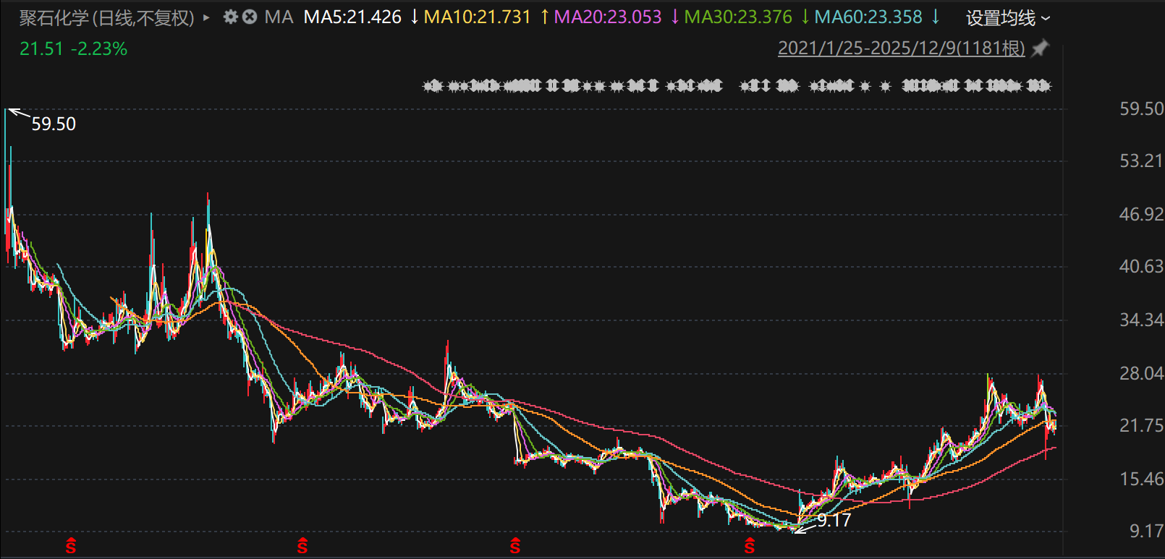Click the 46.92 price axis label
This screenshot has width=1165, height=559.
coord(1142,214)
